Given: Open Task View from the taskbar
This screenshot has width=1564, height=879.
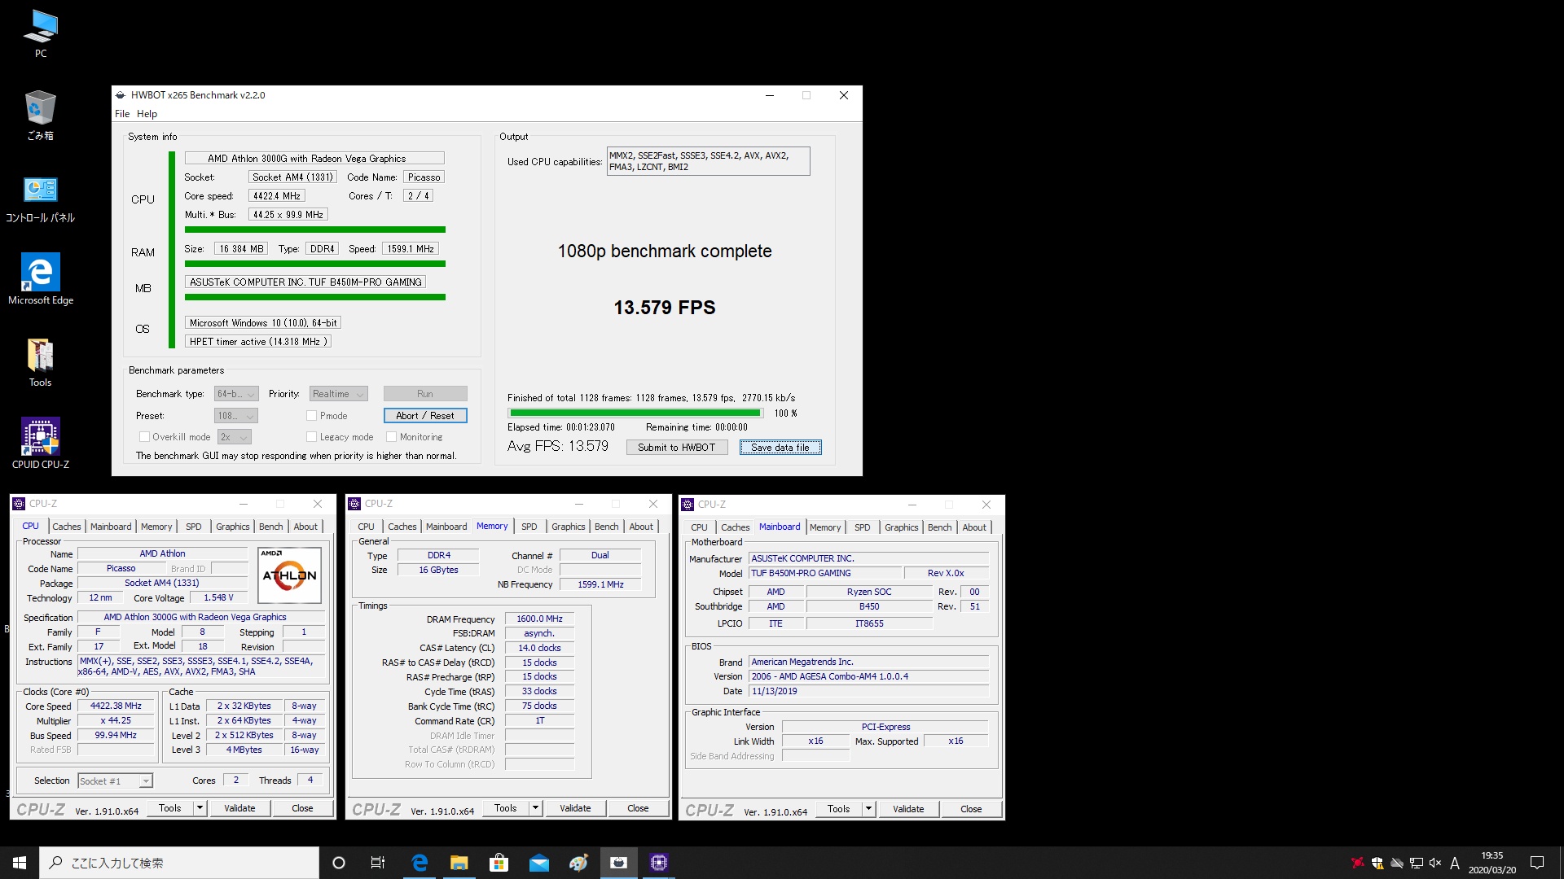Looking at the screenshot, I should (378, 863).
